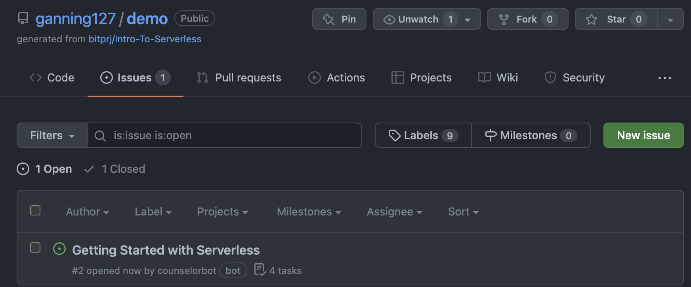Click the Pin repository button
Image resolution: width=691 pixels, height=287 pixels.
click(339, 19)
